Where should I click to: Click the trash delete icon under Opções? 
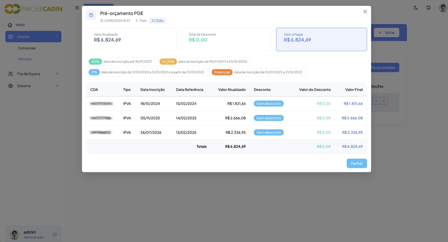(x=384, y=101)
